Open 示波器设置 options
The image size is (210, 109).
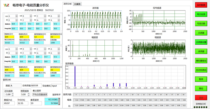[x=201, y=42]
